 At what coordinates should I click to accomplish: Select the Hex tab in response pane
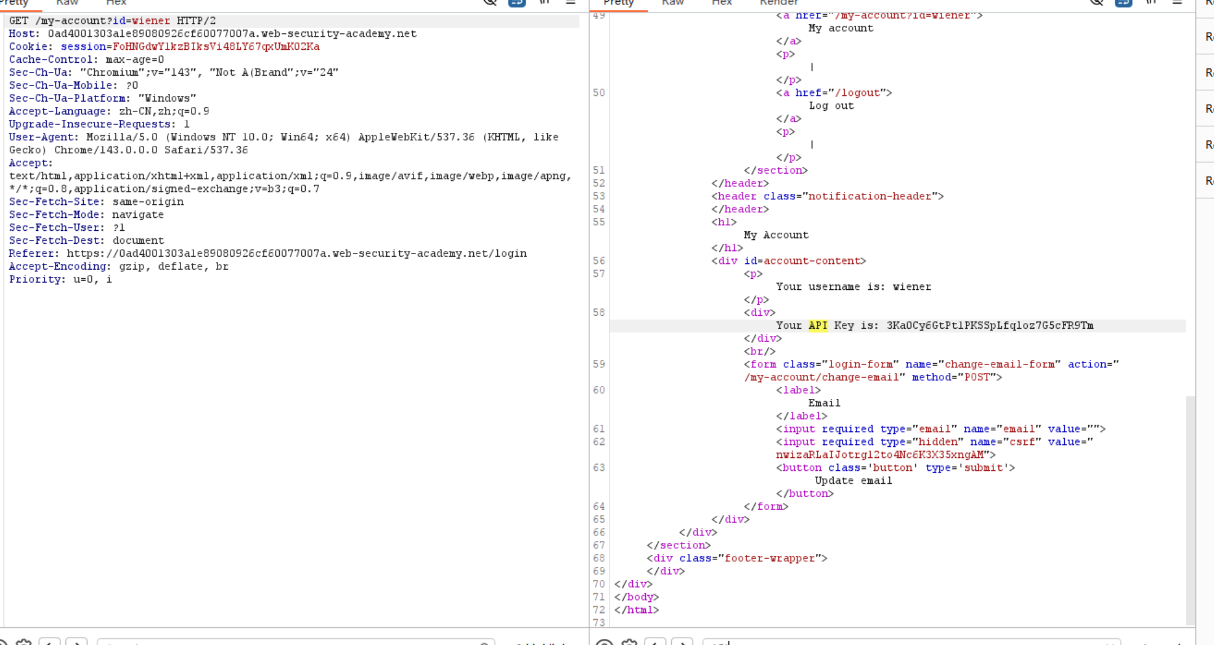pyautogui.click(x=722, y=3)
